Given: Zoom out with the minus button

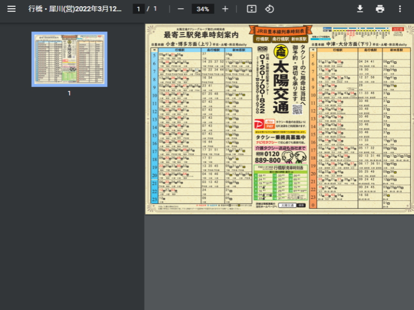Looking at the screenshot, I should 181,9.
